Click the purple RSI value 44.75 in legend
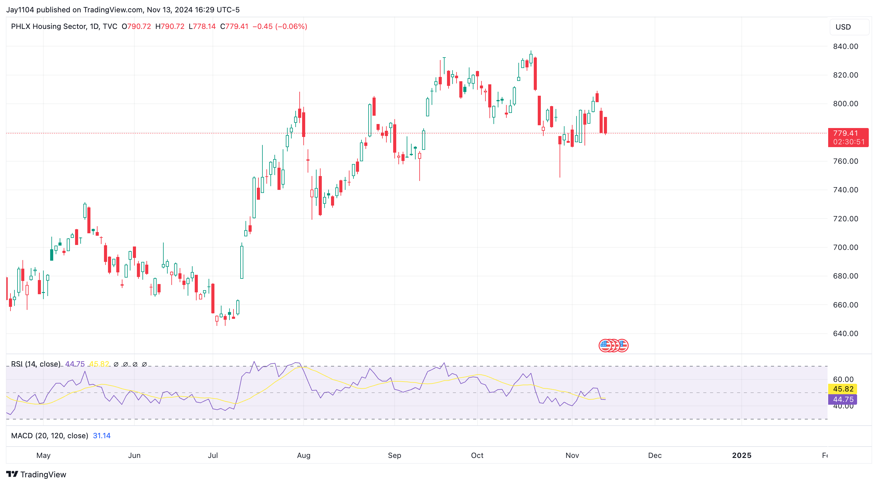Image resolution: width=878 pixels, height=485 pixels. pos(75,364)
